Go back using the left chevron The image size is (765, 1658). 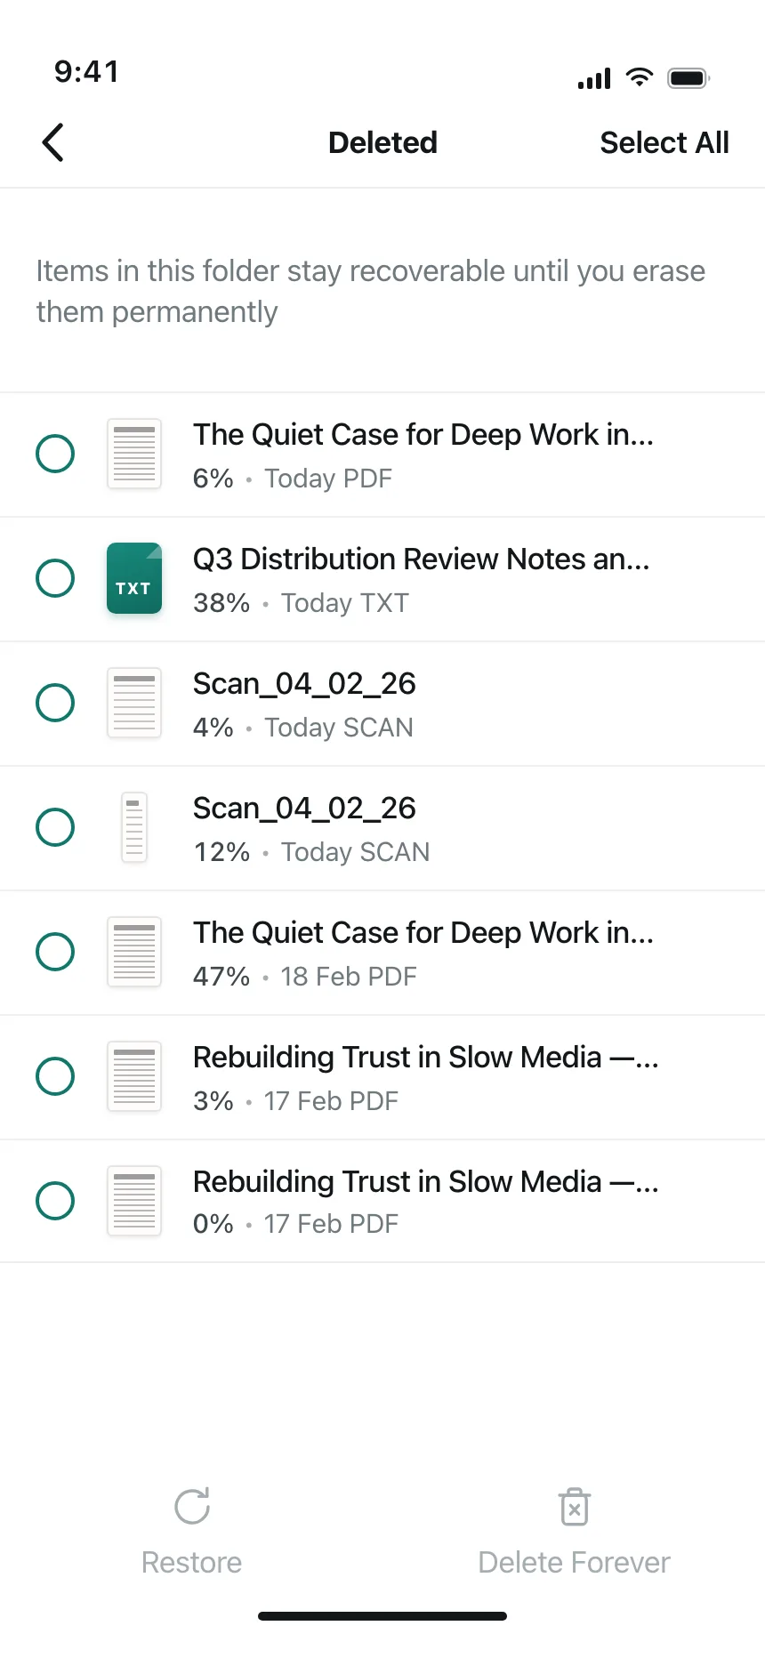[x=53, y=142]
